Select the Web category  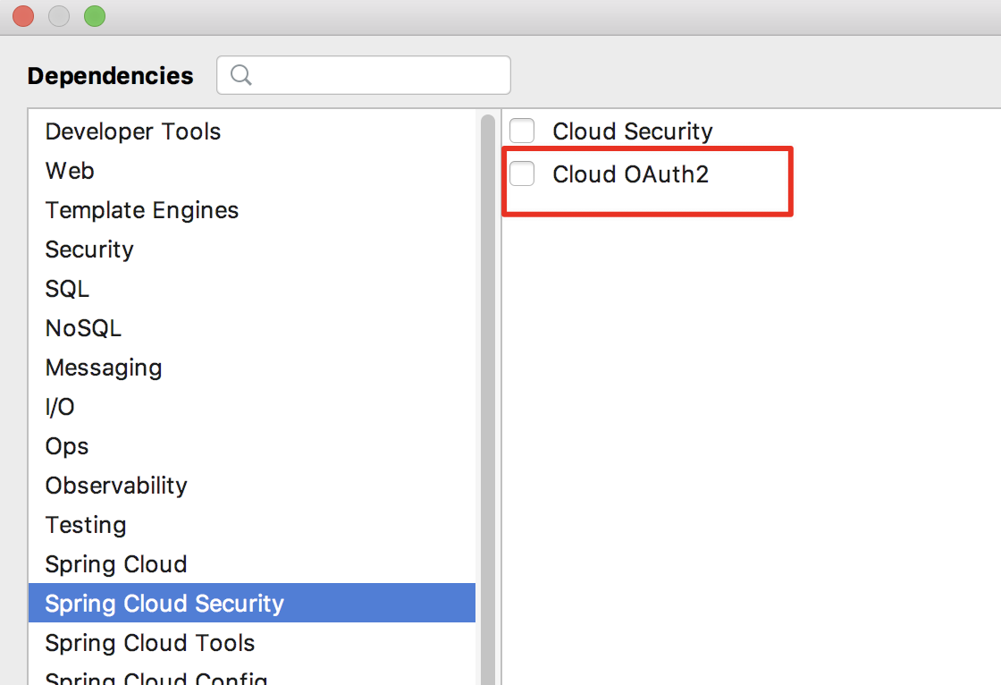point(69,171)
